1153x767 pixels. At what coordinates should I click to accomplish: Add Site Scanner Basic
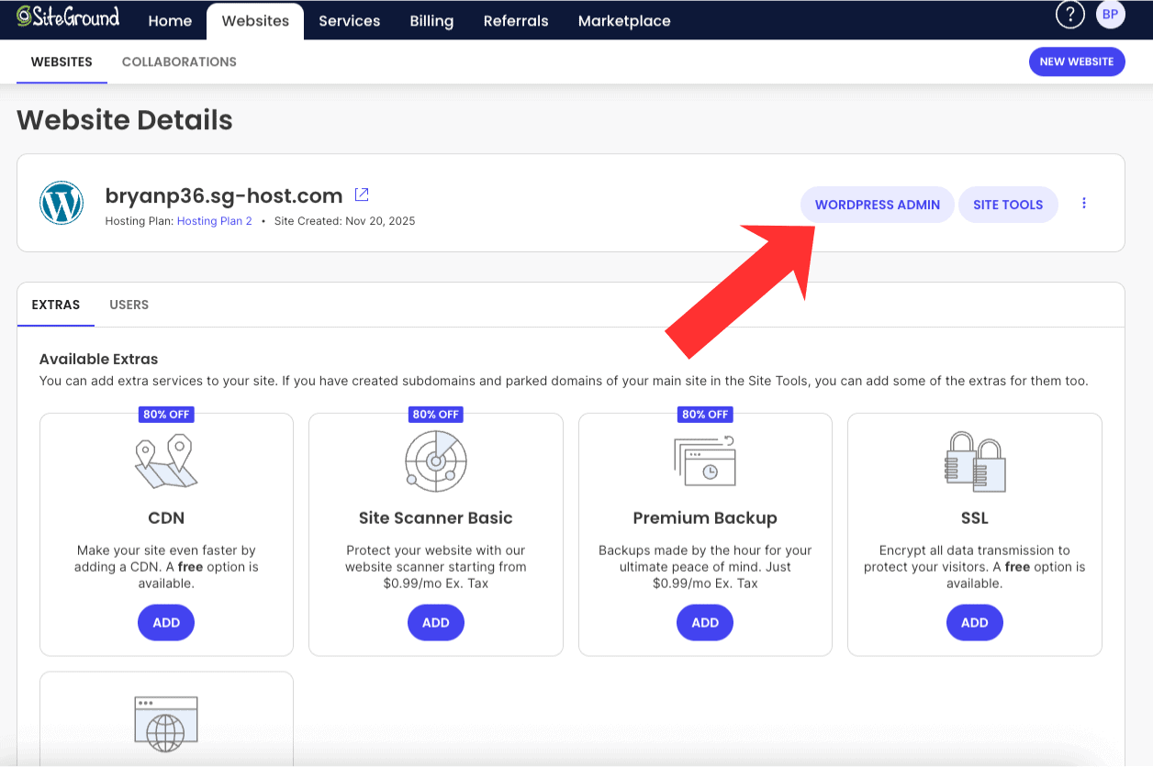[x=436, y=622]
